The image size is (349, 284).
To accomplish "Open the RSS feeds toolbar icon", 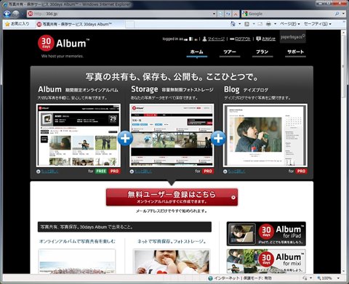I will [246, 24].
